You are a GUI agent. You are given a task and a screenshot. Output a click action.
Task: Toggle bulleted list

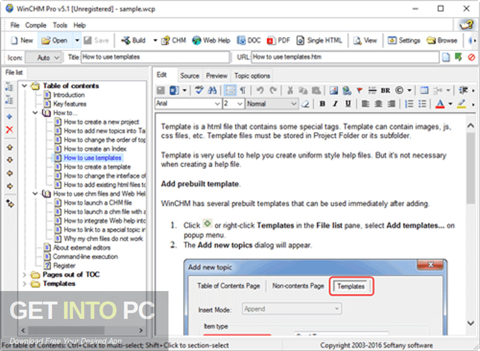tap(422, 104)
